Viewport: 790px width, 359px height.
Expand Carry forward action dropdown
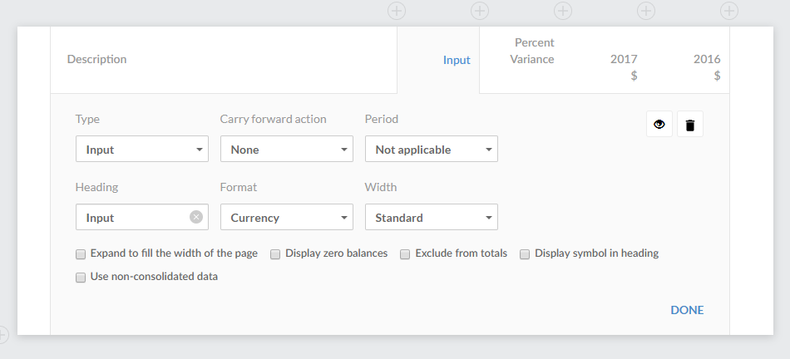tap(286, 150)
